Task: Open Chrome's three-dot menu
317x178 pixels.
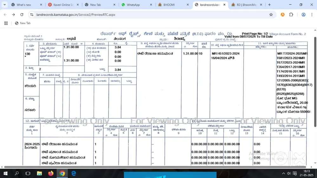Action: (x=312, y=15)
